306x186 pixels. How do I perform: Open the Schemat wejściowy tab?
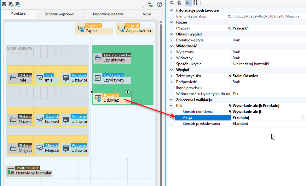click(59, 14)
